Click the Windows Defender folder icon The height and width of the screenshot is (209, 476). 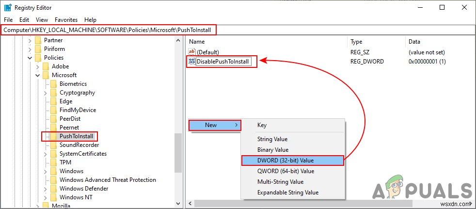pyautogui.click(x=53, y=189)
